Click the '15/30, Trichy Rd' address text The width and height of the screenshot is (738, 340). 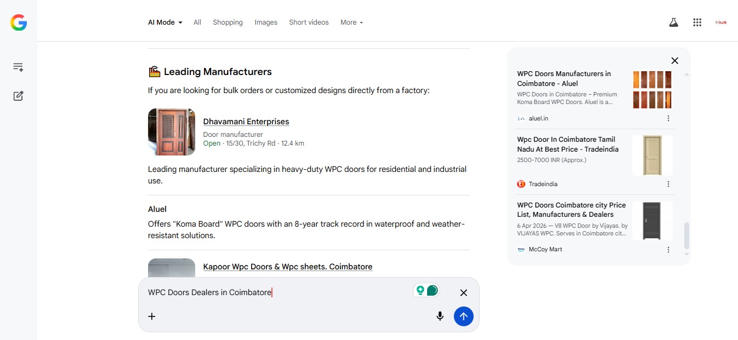[x=251, y=143]
